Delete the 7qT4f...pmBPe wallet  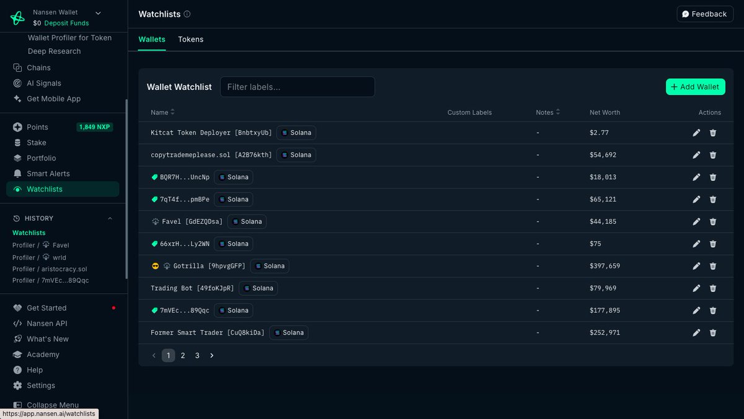(713, 200)
